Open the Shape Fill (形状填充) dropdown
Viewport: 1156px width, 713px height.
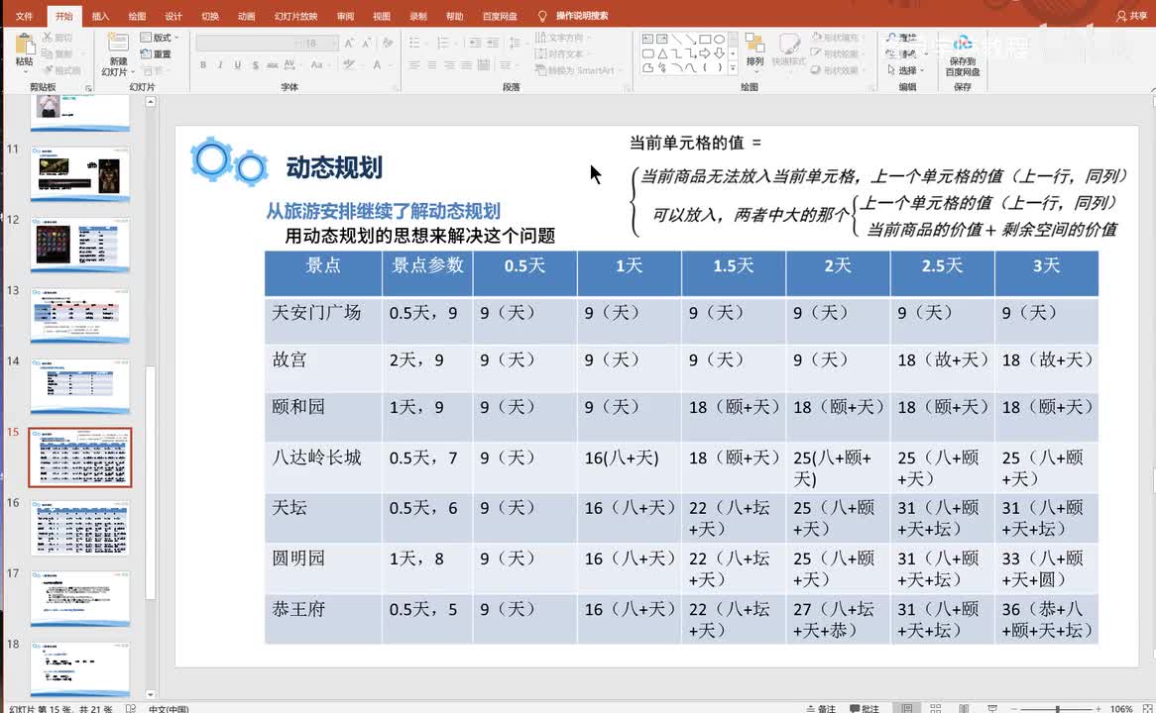pos(836,37)
